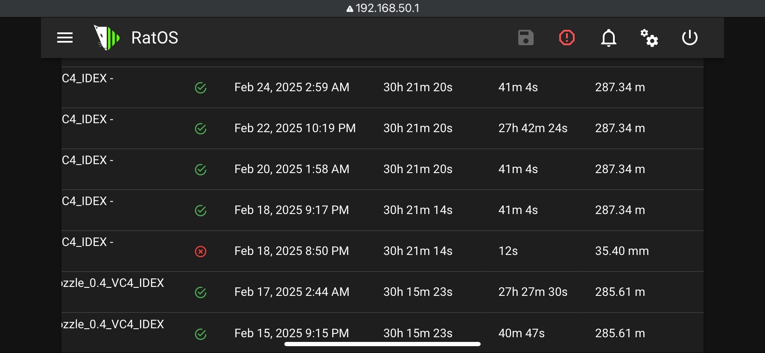Click completed status icon for Feb 17 job
Image resolution: width=765 pixels, height=353 pixels.
point(201,292)
